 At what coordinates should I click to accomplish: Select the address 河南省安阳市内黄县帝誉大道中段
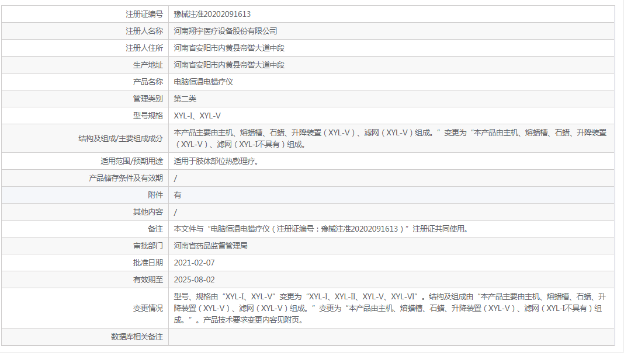pyautogui.click(x=226, y=47)
